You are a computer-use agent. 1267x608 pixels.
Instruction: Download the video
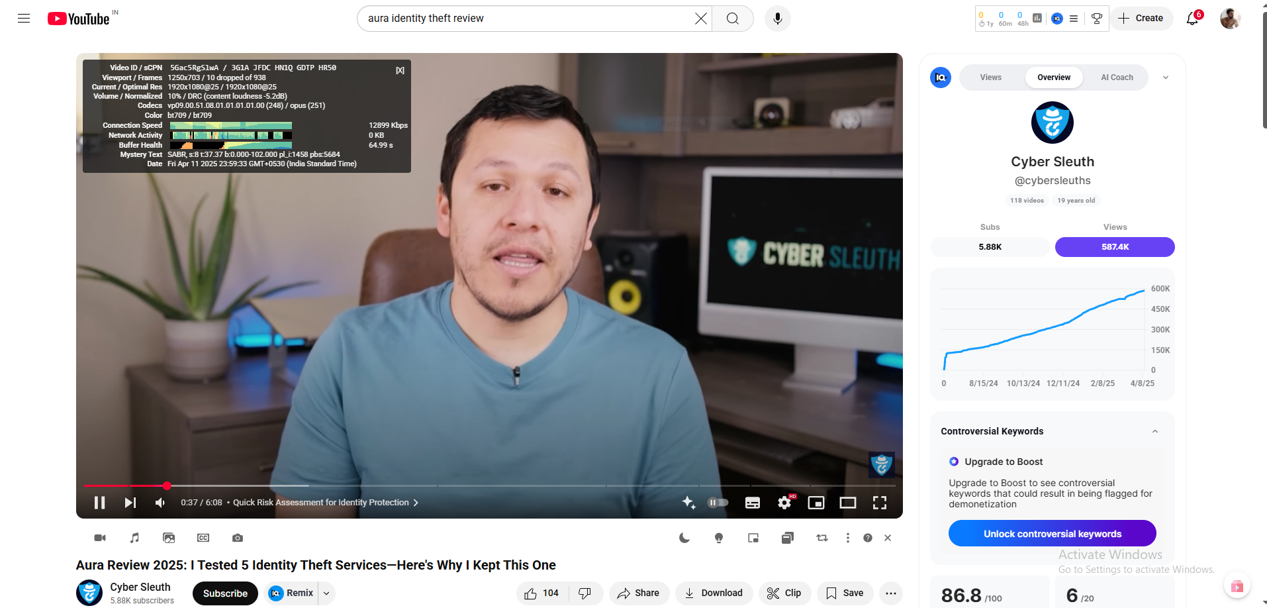pos(714,593)
